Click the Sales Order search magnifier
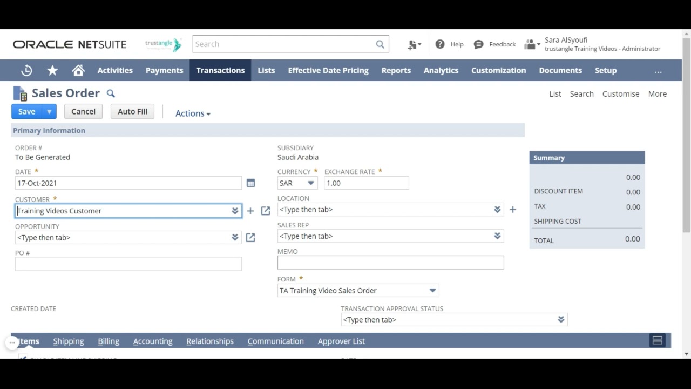The image size is (691, 389). [x=111, y=93]
